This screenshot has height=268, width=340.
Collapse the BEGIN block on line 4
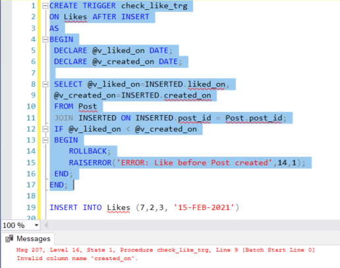pyautogui.click(x=45, y=40)
